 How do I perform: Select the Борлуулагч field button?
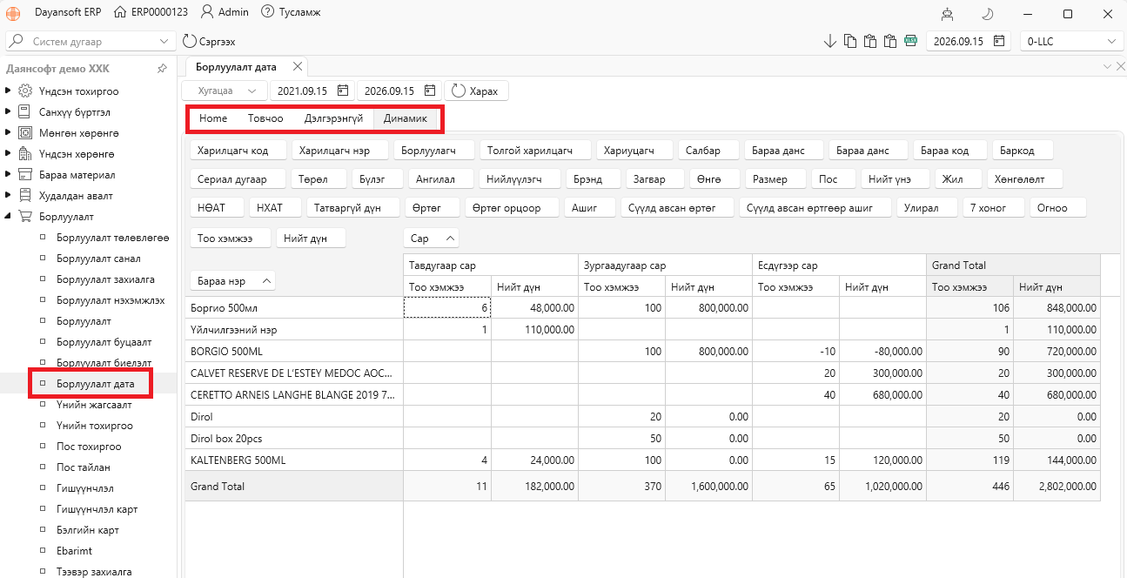436,151
